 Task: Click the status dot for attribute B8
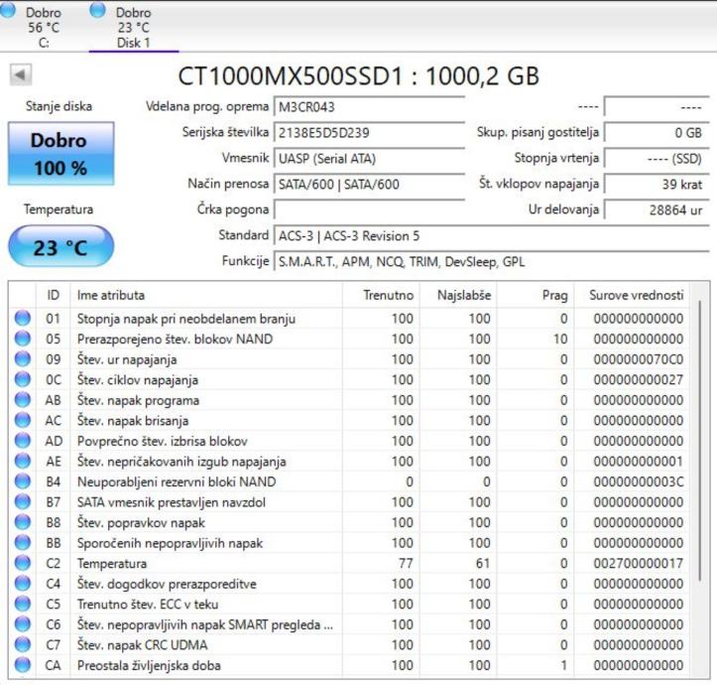pyautogui.click(x=23, y=522)
